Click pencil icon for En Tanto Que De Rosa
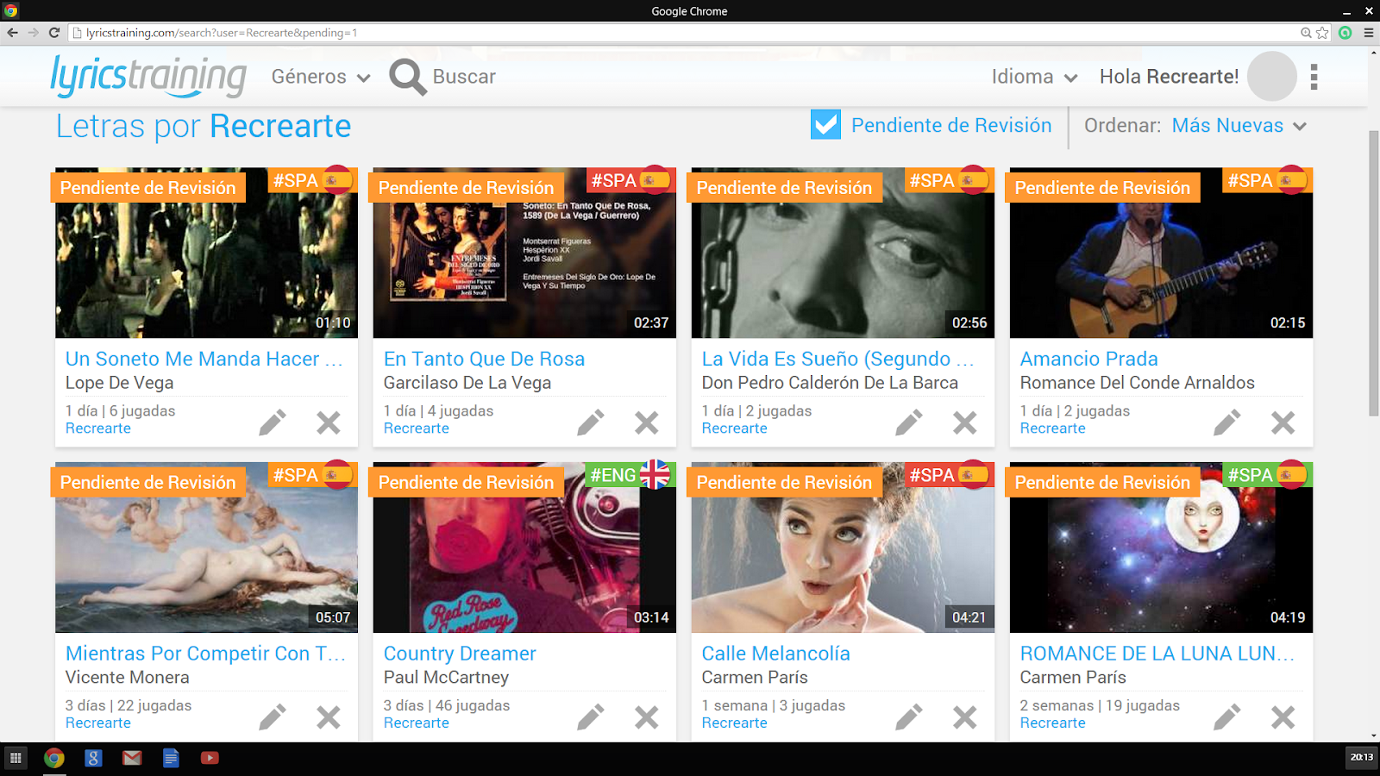 (x=591, y=422)
